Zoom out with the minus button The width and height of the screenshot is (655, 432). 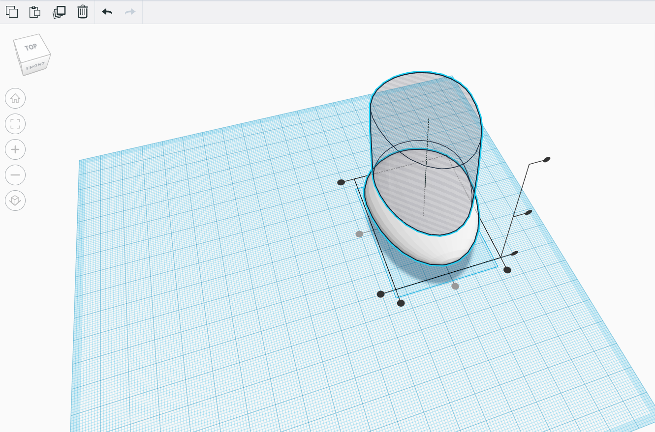15,175
